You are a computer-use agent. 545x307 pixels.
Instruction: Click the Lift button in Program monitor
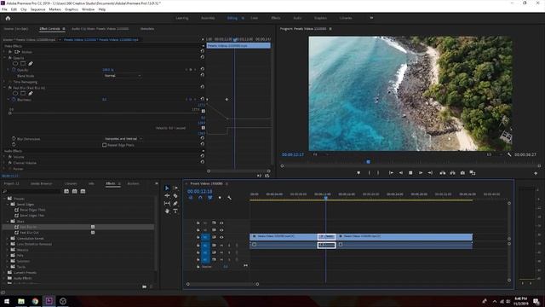point(443,172)
